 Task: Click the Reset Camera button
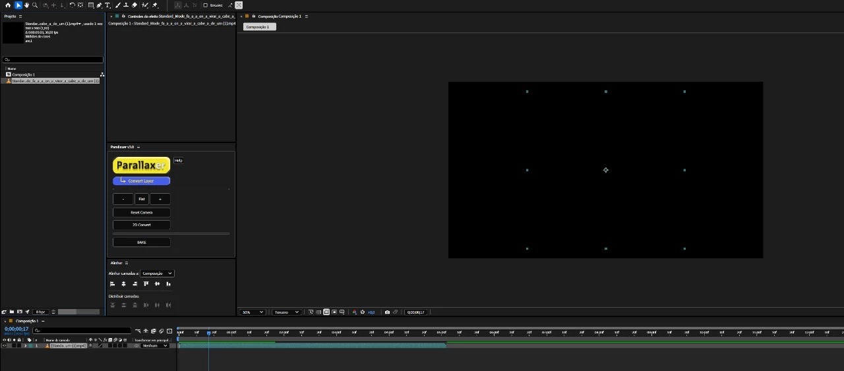141,213
